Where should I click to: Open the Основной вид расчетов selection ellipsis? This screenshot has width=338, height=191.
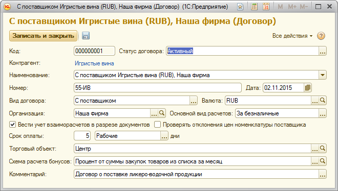323,113
